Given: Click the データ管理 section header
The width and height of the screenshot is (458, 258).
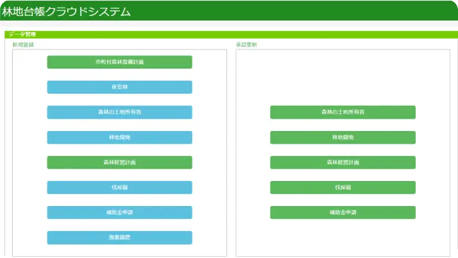Looking at the screenshot, I should click(x=22, y=34).
